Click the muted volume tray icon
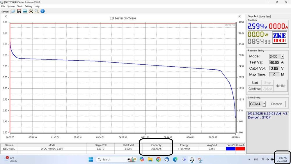The height and width of the screenshot is (164, 291). [x=267, y=159]
